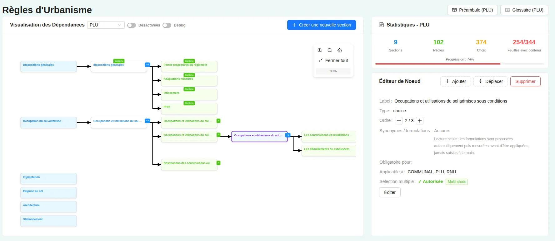Select the Implantation section node
The width and height of the screenshot is (555, 241).
click(x=48, y=179)
